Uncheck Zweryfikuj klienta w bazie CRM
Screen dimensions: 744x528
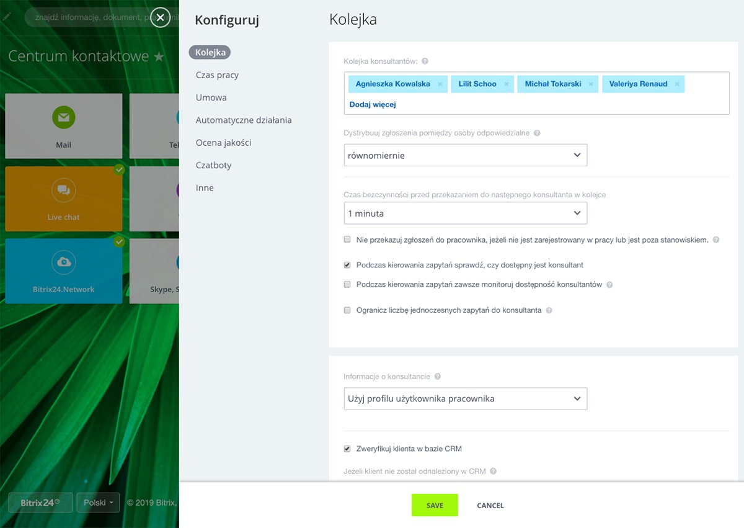tap(347, 449)
